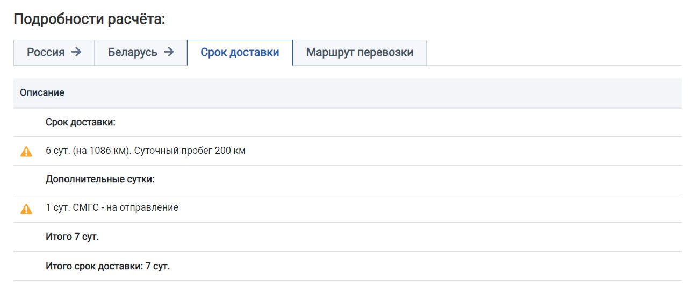Click 'Итого срок доставки: 7 сут.' row
698x308 pixels.
tap(107, 266)
